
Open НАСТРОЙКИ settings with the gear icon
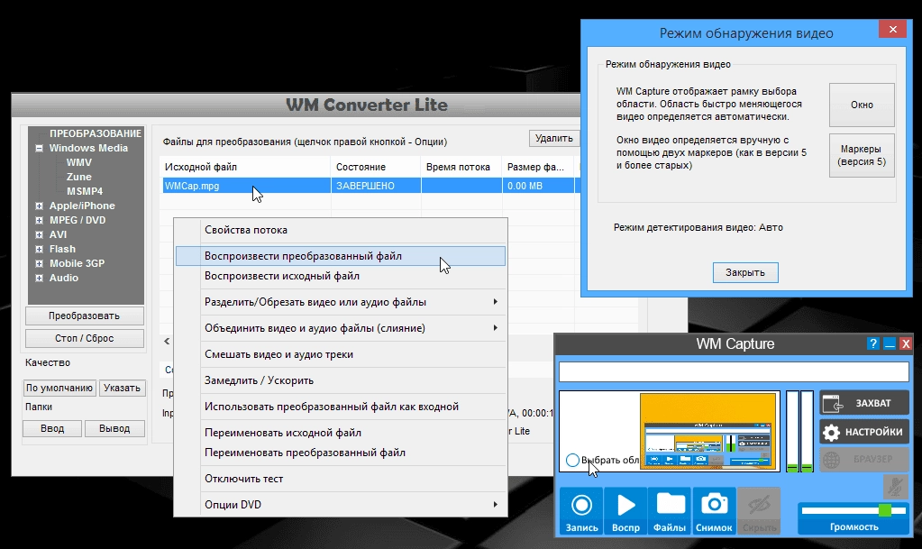point(863,432)
